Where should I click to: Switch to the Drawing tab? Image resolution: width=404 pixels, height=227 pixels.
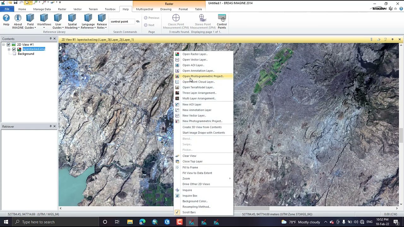[166, 9]
